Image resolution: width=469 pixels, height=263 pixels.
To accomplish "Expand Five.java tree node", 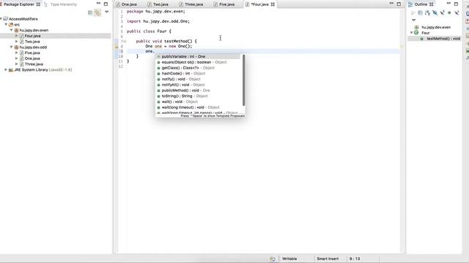I will pyautogui.click(x=16, y=53).
